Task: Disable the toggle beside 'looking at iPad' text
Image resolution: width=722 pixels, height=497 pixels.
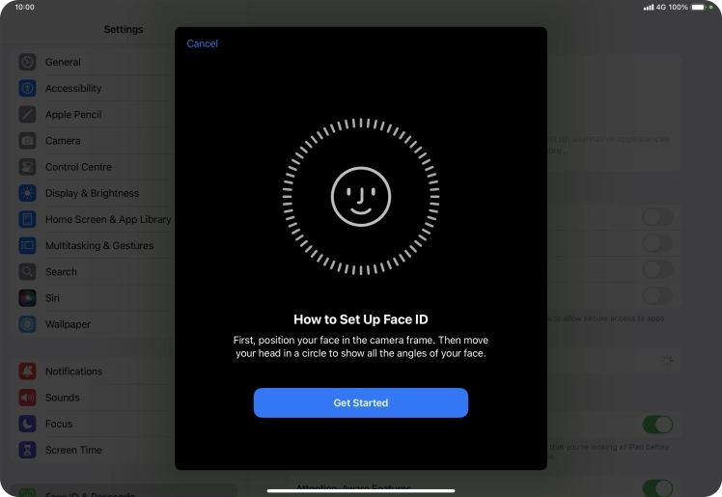Action: click(x=657, y=425)
